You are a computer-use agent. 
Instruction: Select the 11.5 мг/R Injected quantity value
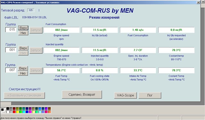[x=100, y=50]
